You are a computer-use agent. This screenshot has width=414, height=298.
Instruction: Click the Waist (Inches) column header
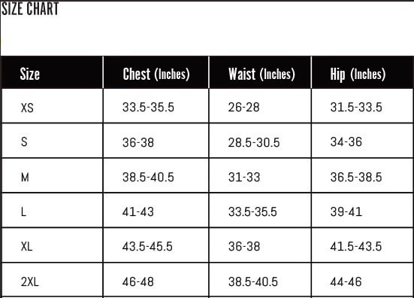261,74
